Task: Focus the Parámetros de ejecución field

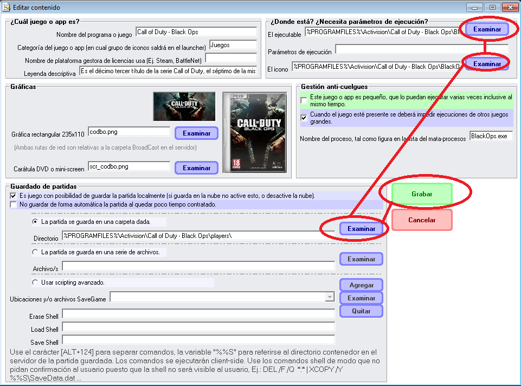Action: [422, 49]
